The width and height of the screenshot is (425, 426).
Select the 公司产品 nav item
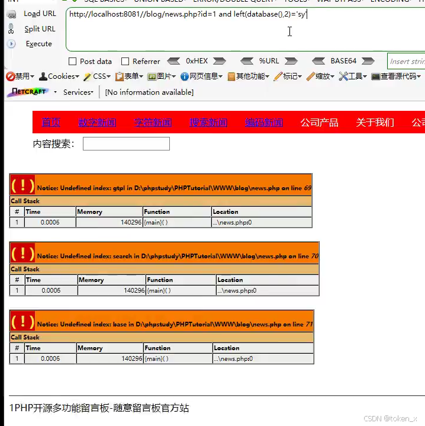pyautogui.click(x=320, y=123)
